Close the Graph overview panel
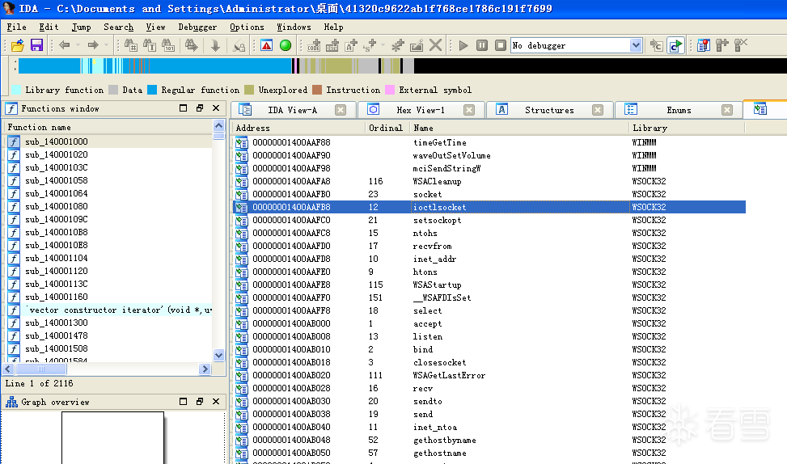Screen dimensions: 787x464 [216, 401]
